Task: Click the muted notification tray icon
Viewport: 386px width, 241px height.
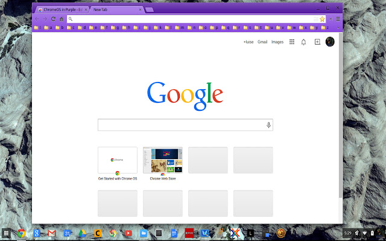Action: point(357,233)
